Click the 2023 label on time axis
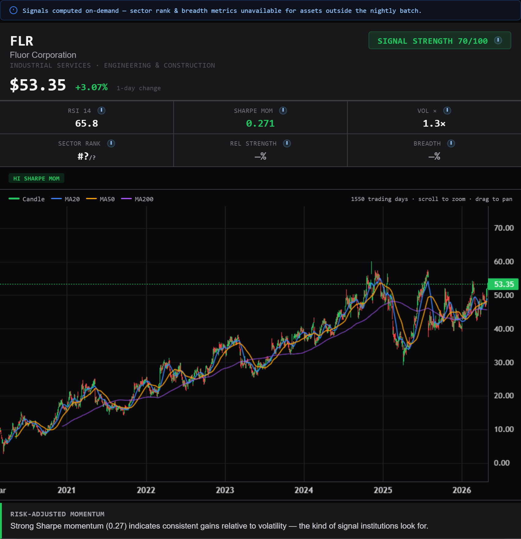The image size is (521, 539). click(225, 490)
